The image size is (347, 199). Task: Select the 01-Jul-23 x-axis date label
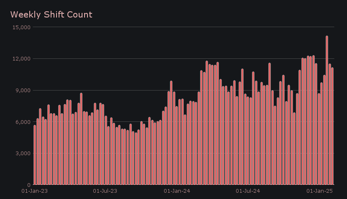point(105,191)
